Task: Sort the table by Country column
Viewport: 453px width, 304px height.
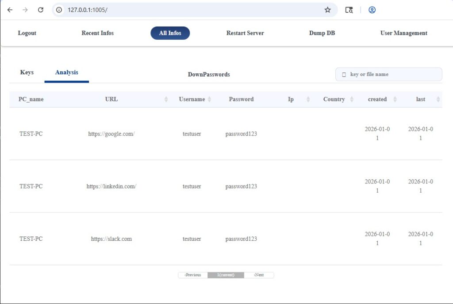Action: pyautogui.click(x=352, y=99)
